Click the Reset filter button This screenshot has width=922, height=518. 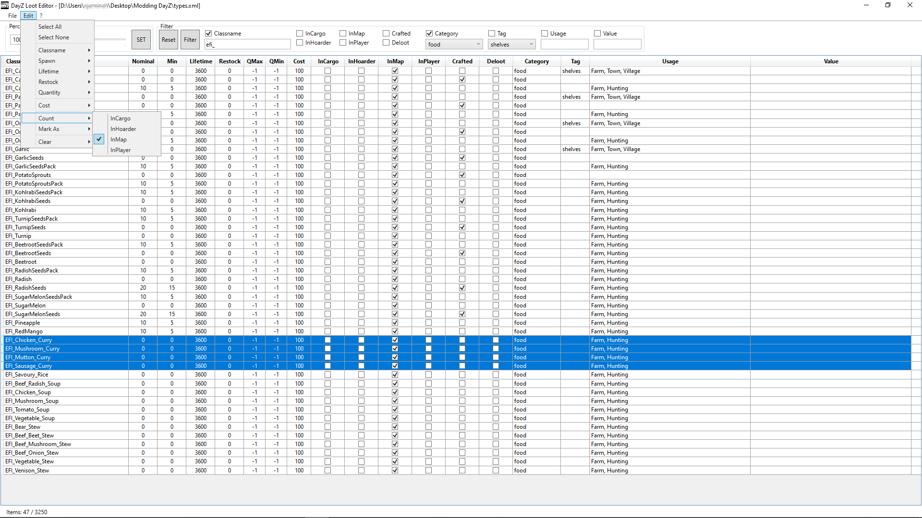click(169, 40)
